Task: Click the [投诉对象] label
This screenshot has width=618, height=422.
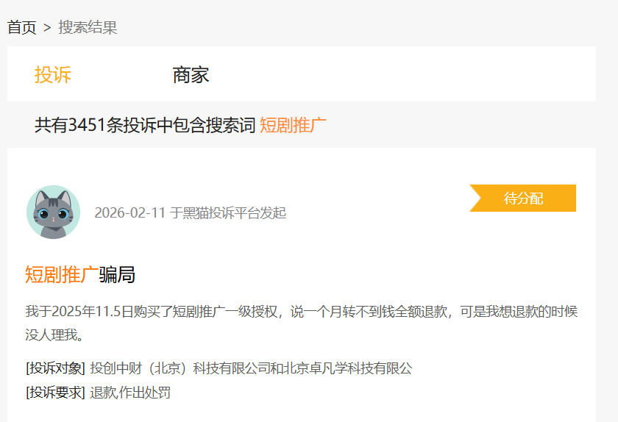Action: coord(55,368)
